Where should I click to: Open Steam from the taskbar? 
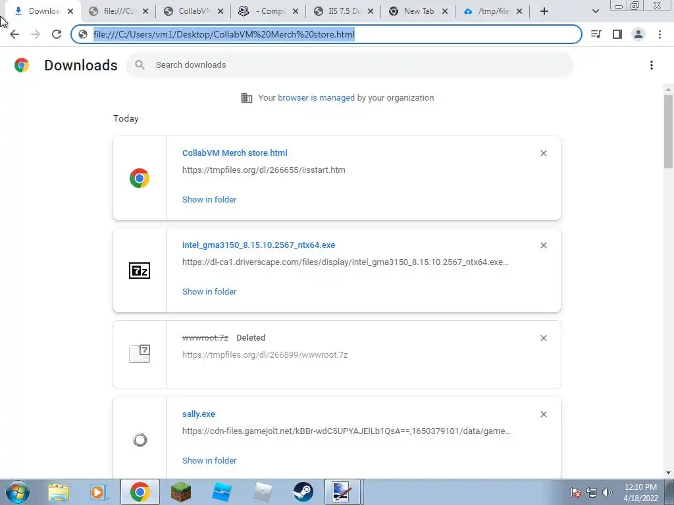pyautogui.click(x=303, y=492)
